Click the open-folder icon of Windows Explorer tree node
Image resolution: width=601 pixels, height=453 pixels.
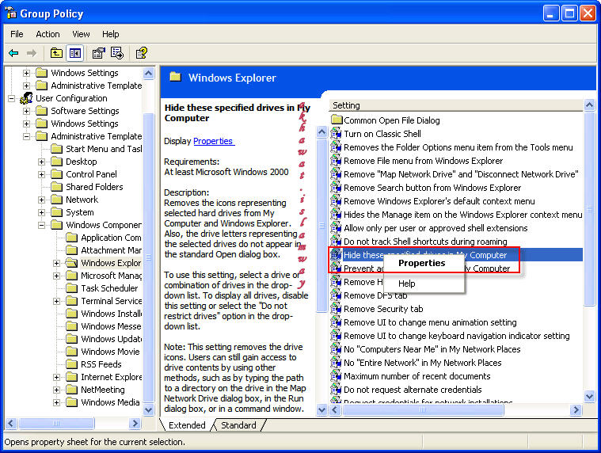71,263
